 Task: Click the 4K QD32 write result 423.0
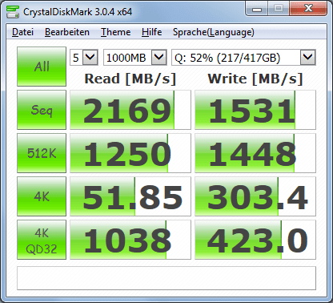[255, 240]
